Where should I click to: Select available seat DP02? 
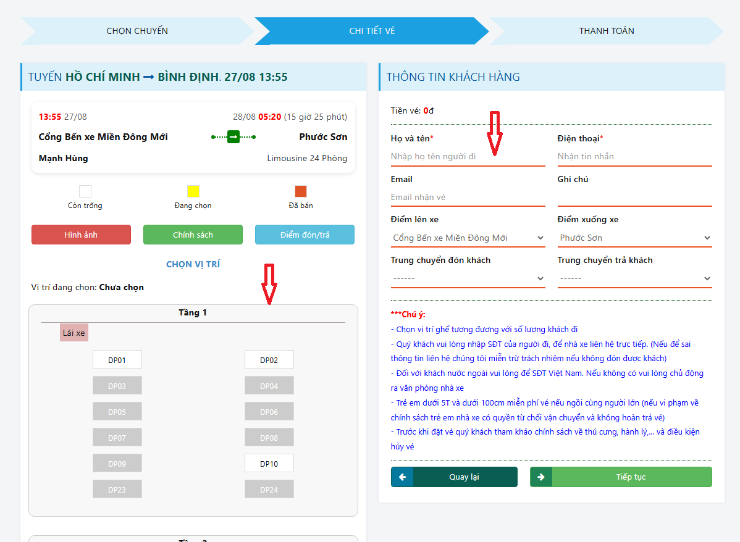coord(269,360)
